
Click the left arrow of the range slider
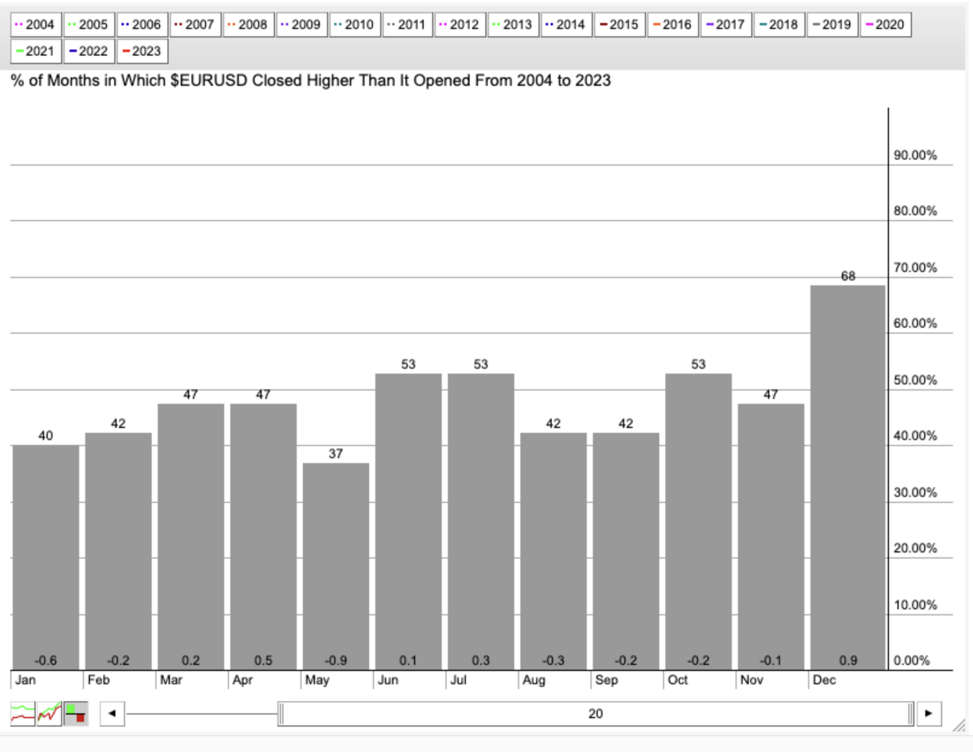(x=112, y=714)
